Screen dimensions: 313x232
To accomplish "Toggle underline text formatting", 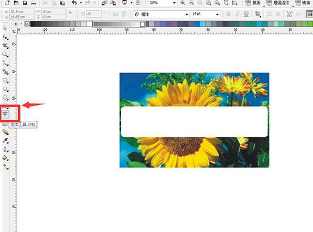I will click(246, 14).
